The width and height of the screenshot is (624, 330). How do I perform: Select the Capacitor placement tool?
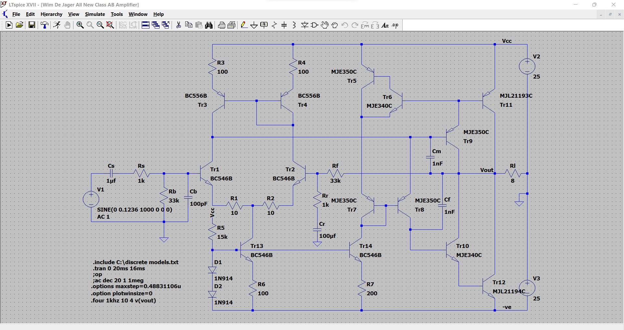click(x=284, y=25)
